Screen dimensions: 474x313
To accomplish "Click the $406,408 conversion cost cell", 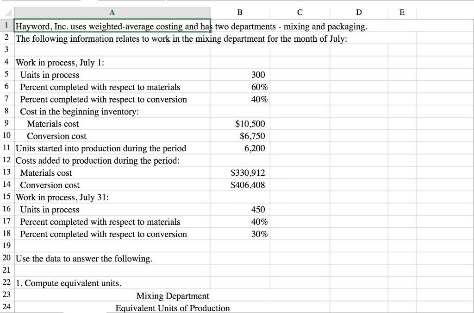I will point(240,185).
